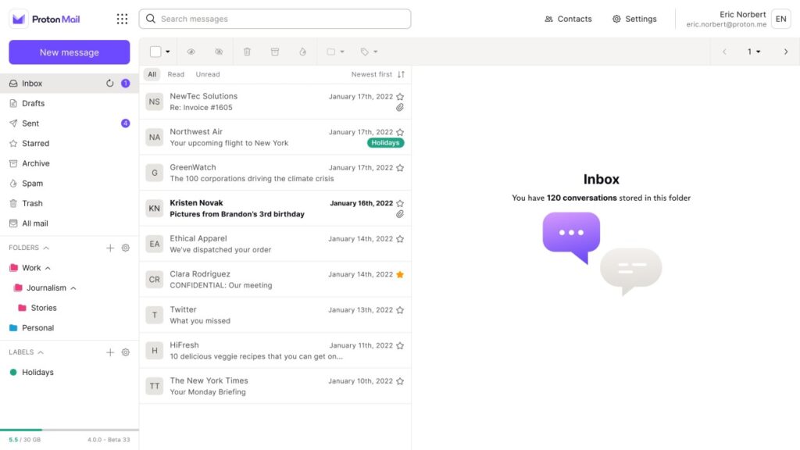Collapse the Work folder
The height and width of the screenshot is (450, 800).
click(48, 268)
